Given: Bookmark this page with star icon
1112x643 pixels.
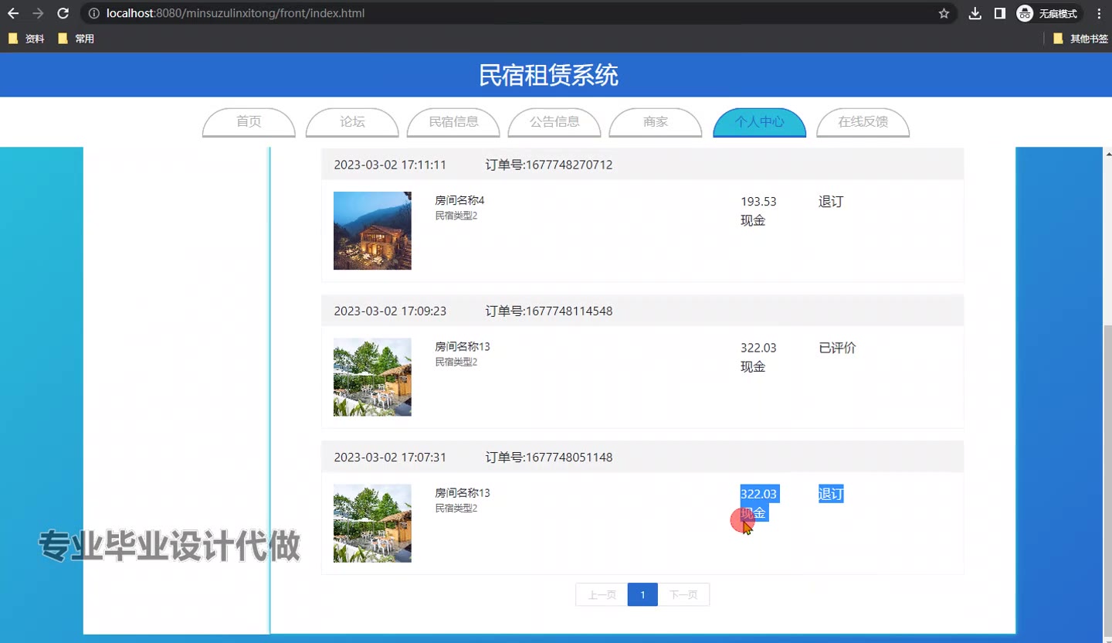Looking at the screenshot, I should [x=944, y=13].
